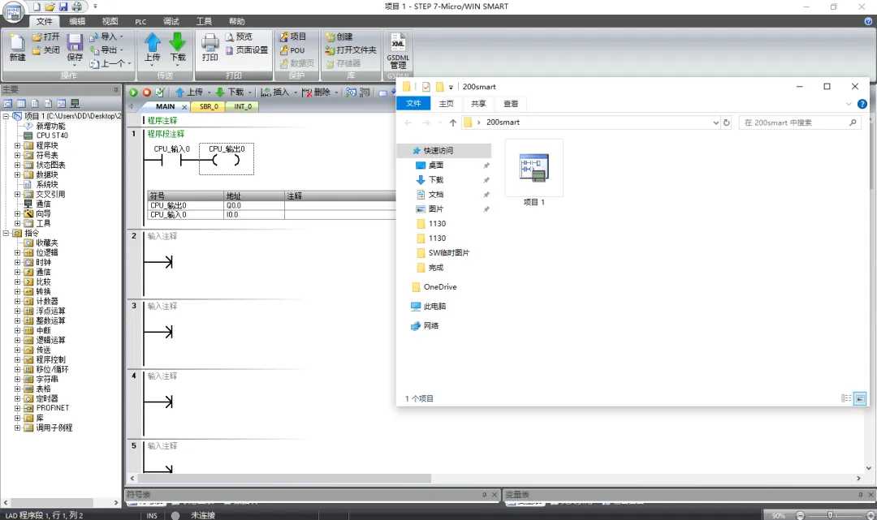Open OneDrive in Explorer navigation pane

439,287
